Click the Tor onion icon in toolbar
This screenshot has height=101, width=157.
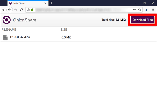tap(3, 10)
